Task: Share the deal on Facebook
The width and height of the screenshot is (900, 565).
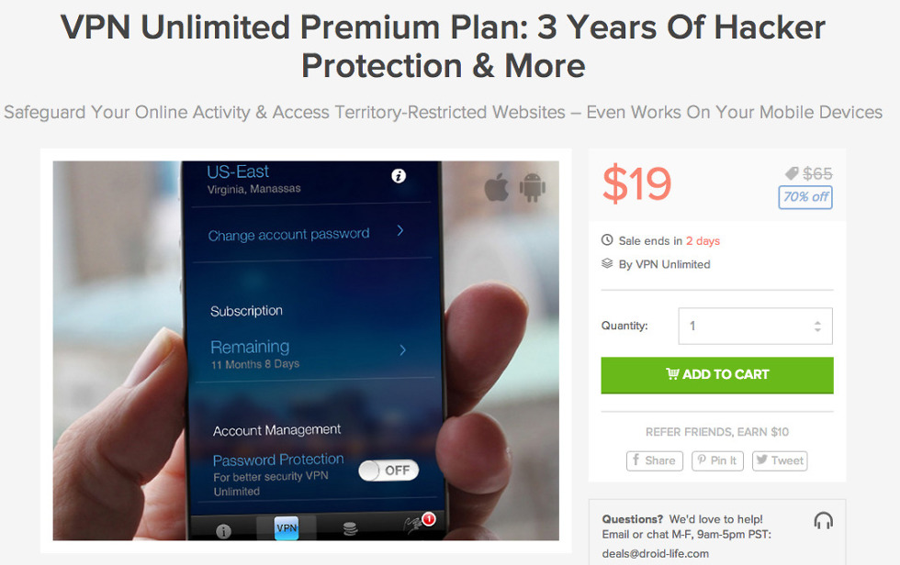Action: 654,460
